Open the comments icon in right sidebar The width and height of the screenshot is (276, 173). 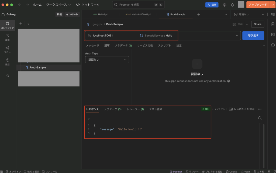(273, 35)
